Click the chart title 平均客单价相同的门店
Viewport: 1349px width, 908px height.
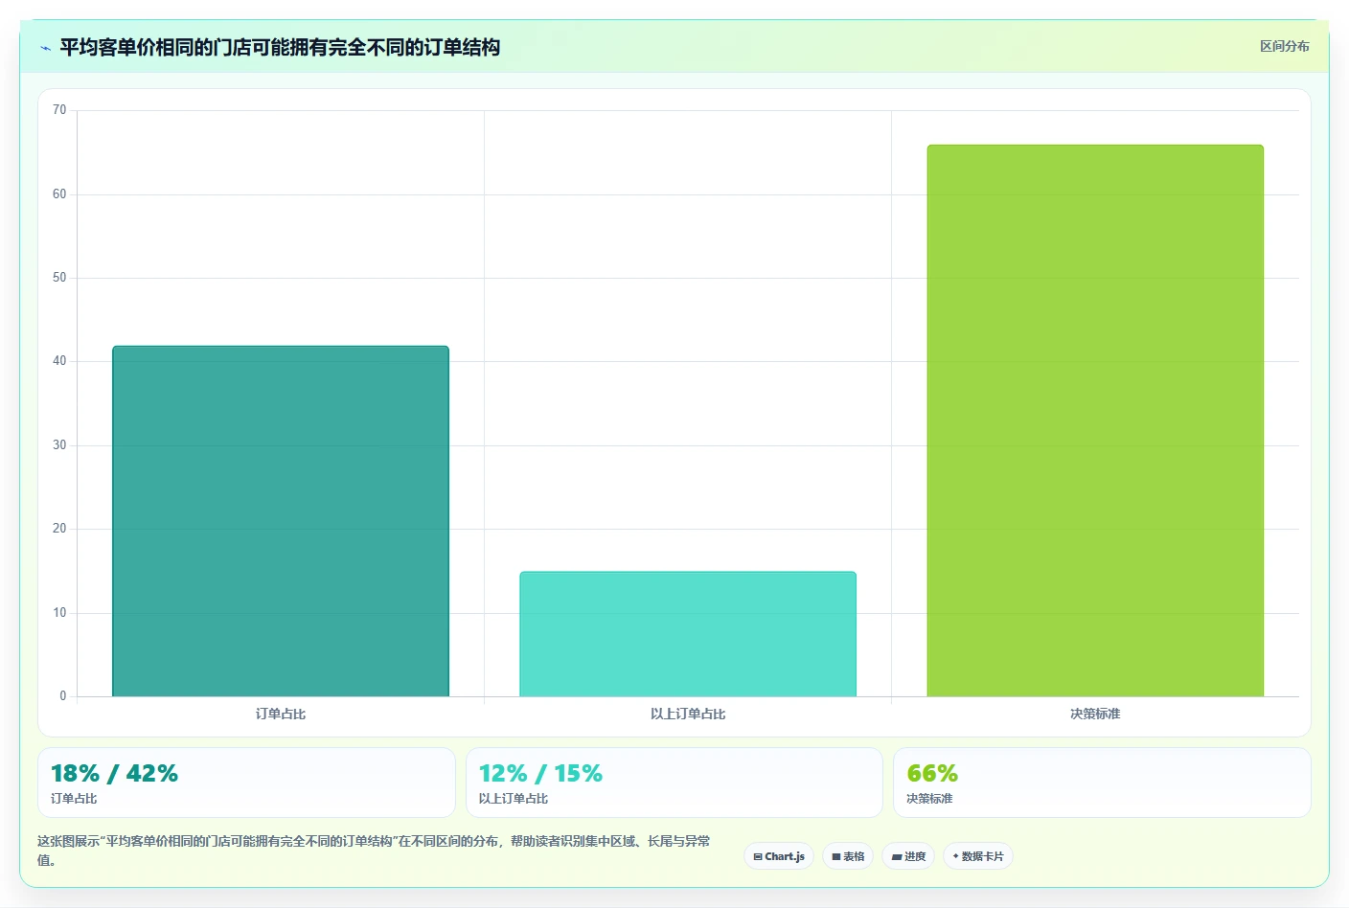coord(280,47)
